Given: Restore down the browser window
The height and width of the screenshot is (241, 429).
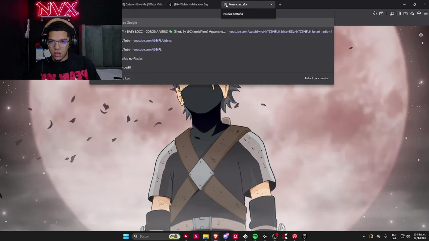Looking at the screenshot, I should [x=415, y=4].
